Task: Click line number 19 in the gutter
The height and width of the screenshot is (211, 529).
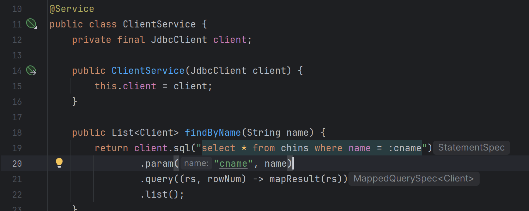Action: coord(17,148)
